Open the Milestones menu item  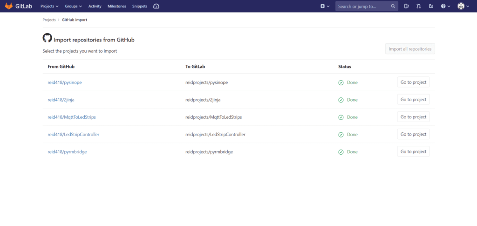[117, 6]
